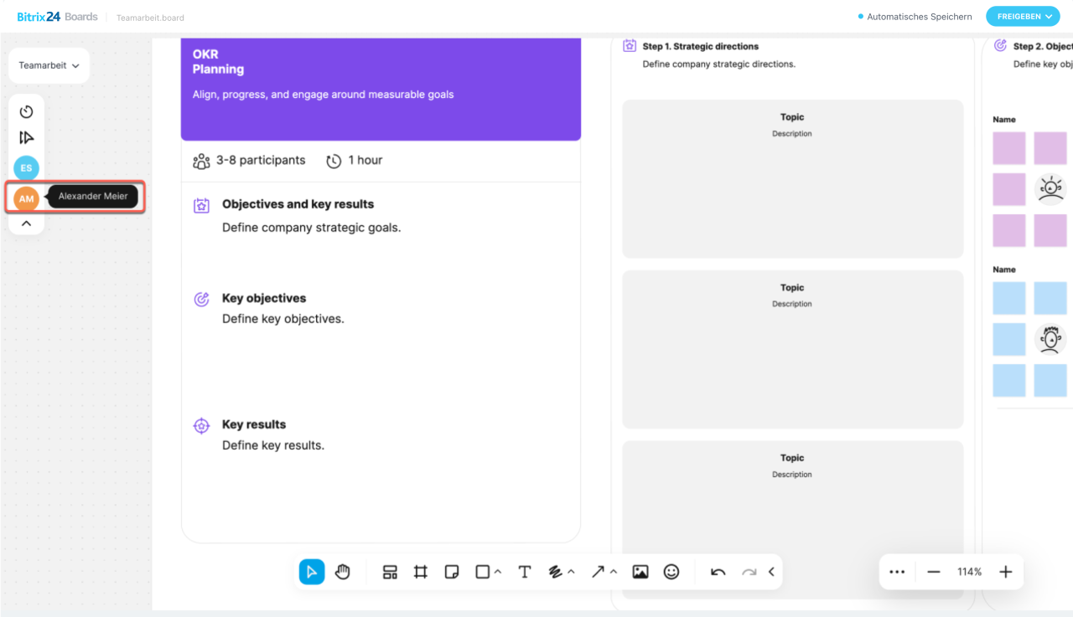
Task: Start the timer from the side panel
Action: tap(27, 111)
